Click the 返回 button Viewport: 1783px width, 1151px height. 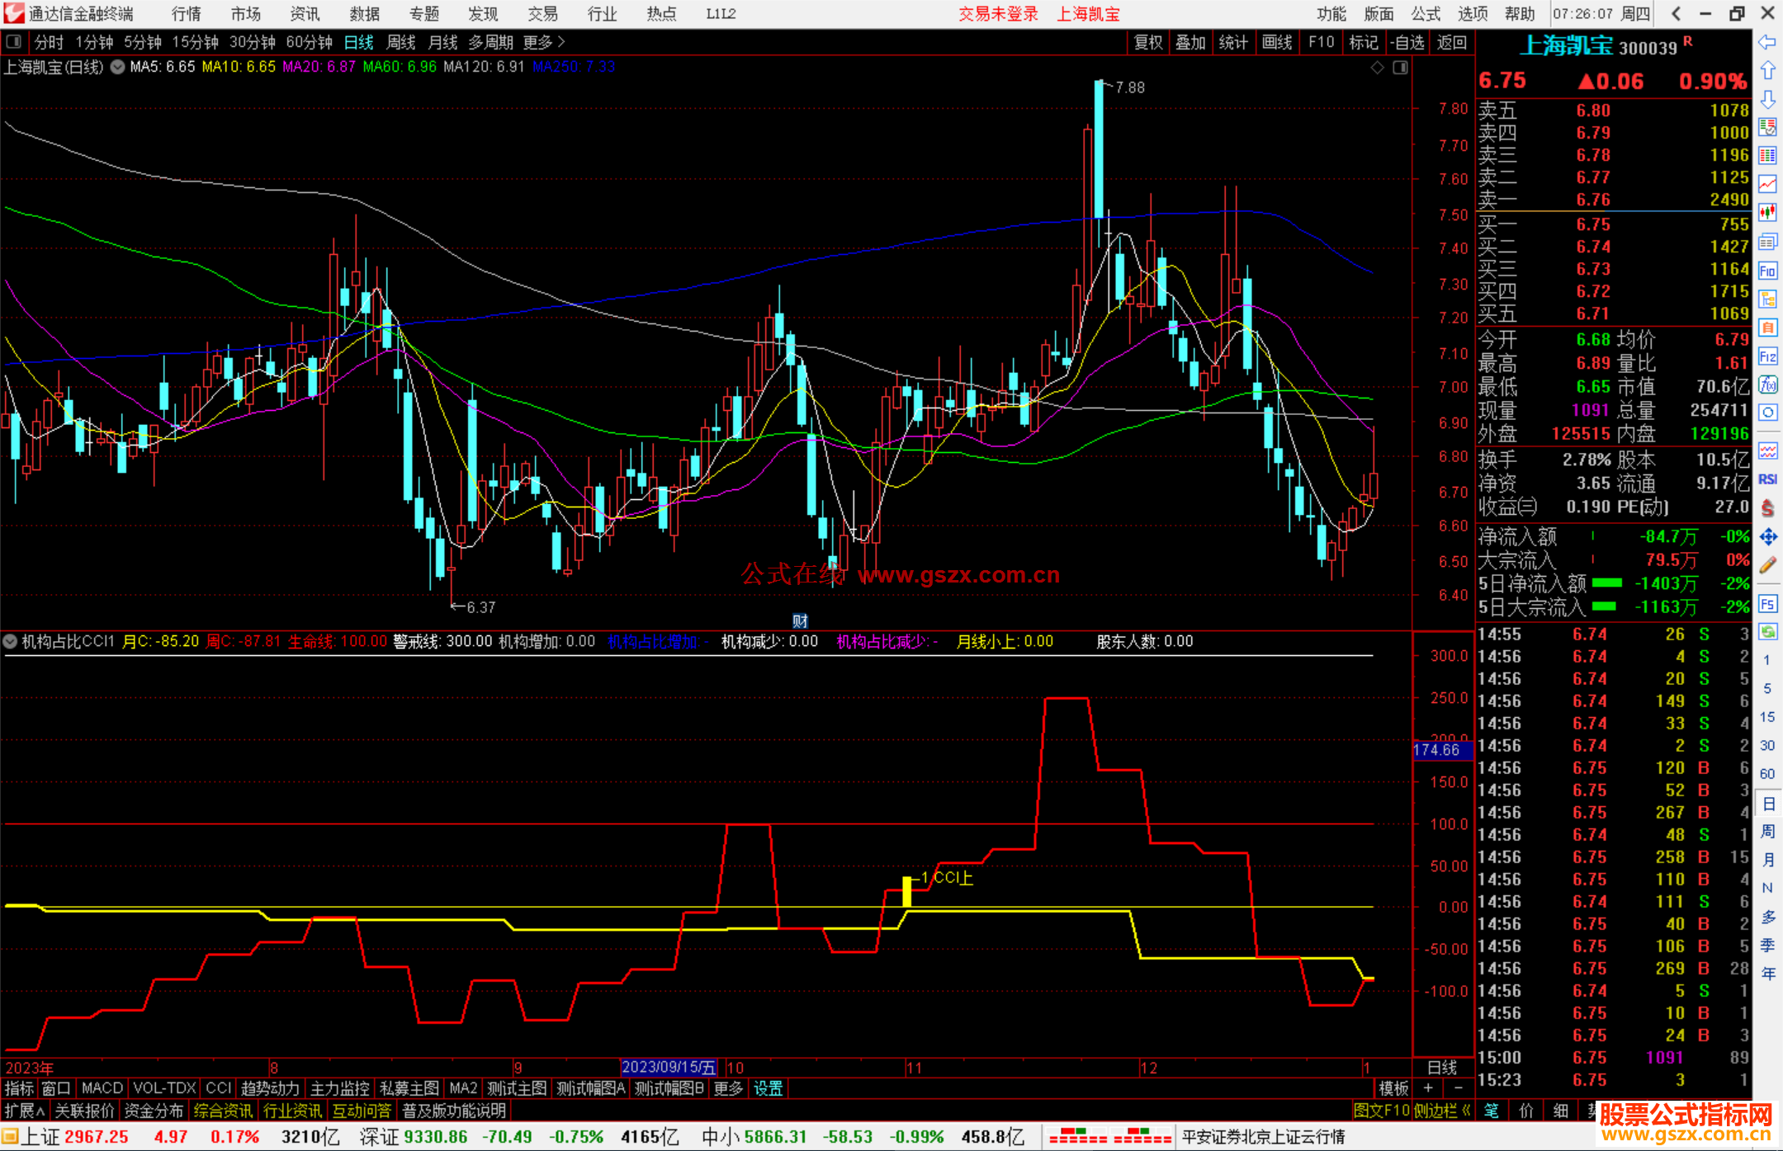[1451, 42]
